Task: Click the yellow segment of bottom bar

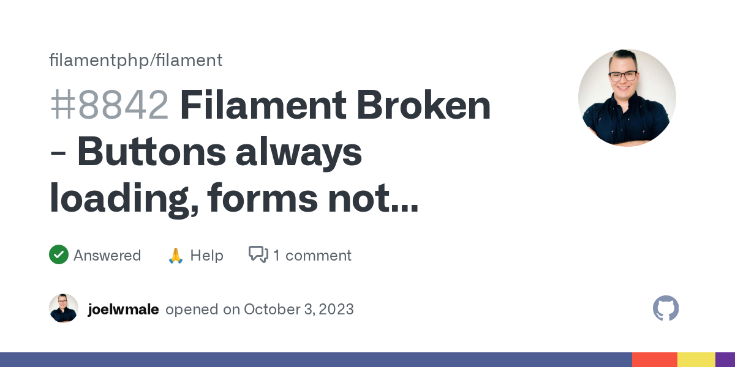Action: point(696,360)
